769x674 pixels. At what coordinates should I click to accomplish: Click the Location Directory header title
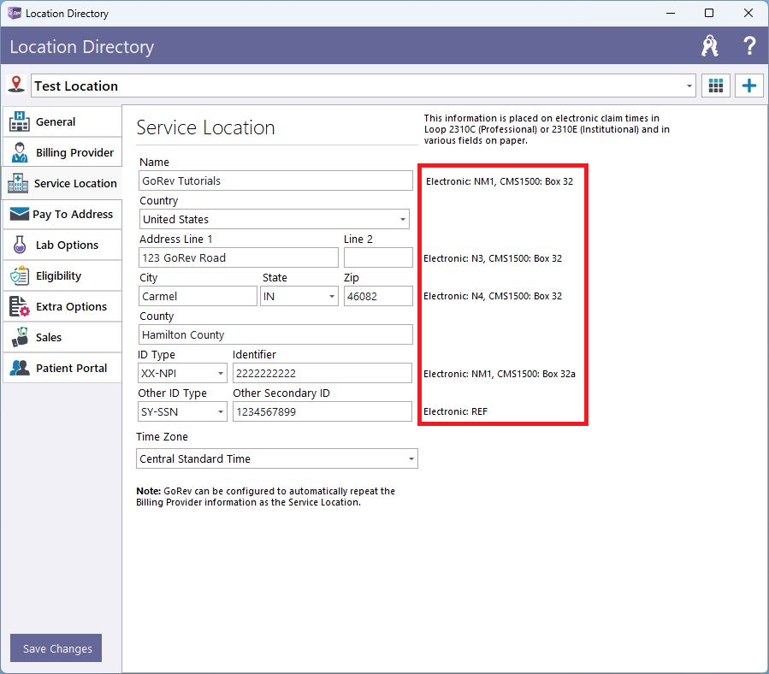[x=82, y=46]
